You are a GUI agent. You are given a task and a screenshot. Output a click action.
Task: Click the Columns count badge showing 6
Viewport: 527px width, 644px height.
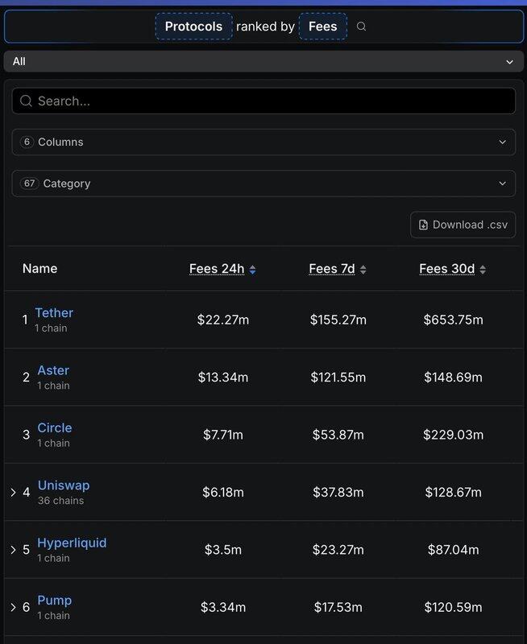[27, 142]
